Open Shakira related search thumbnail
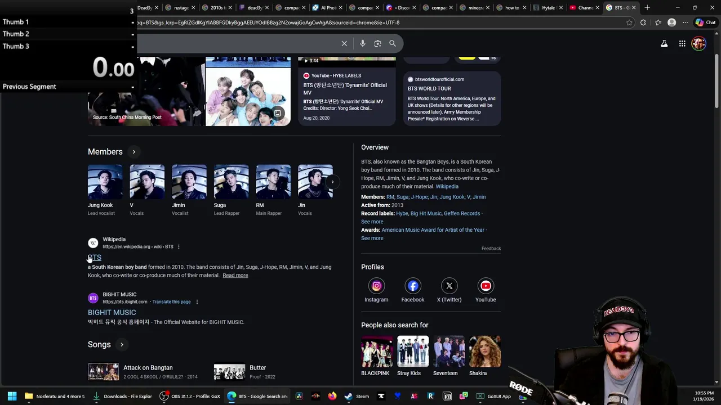This screenshot has height=405, width=721. point(485,352)
